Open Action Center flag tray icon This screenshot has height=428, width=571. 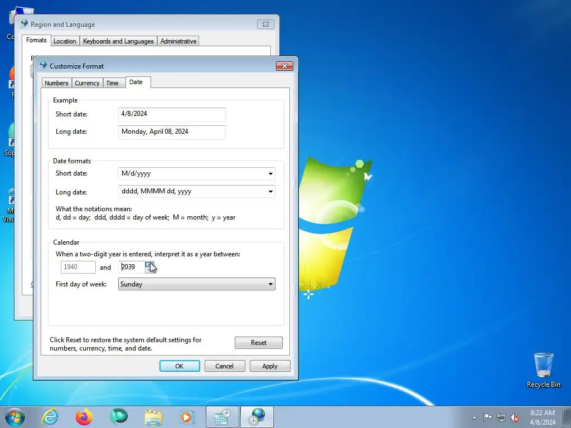[x=487, y=417]
